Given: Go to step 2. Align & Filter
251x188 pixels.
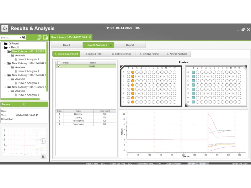Looking at the screenshot, I should (x=94, y=54).
